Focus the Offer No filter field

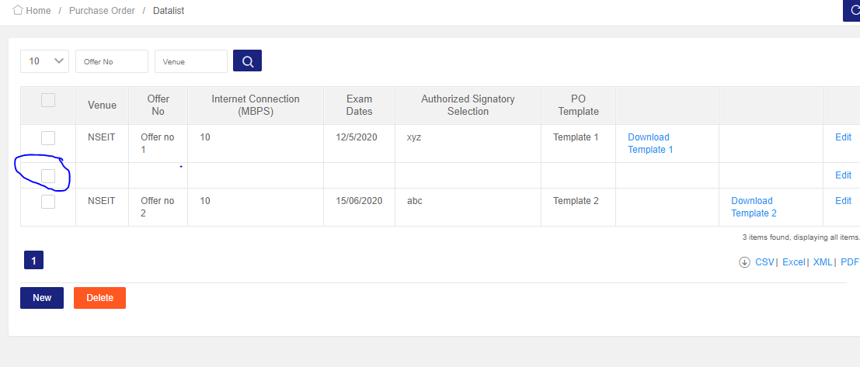111,61
